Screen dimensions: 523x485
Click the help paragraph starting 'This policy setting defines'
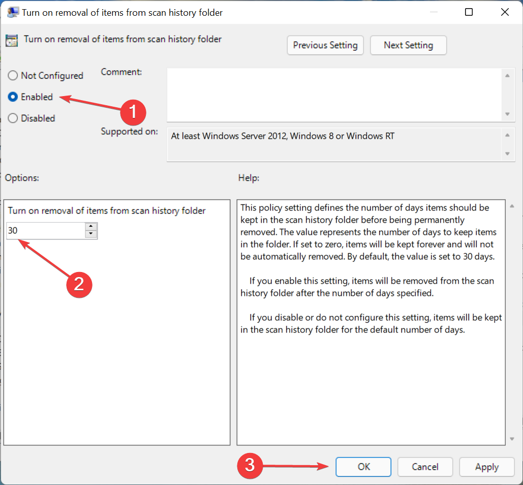coord(368,232)
